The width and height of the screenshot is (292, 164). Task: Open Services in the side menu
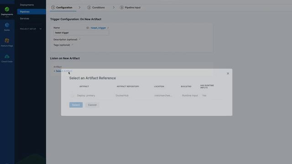point(24,19)
